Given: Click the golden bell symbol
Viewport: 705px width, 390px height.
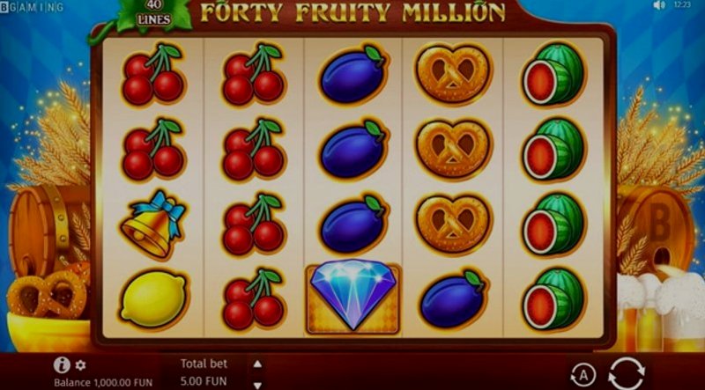Looking at the screenshot, I should coord(153,224).
